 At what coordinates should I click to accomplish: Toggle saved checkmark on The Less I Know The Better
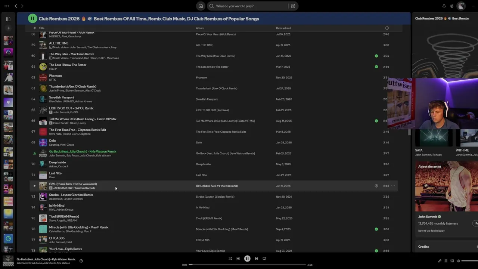[x=376, y=67]
